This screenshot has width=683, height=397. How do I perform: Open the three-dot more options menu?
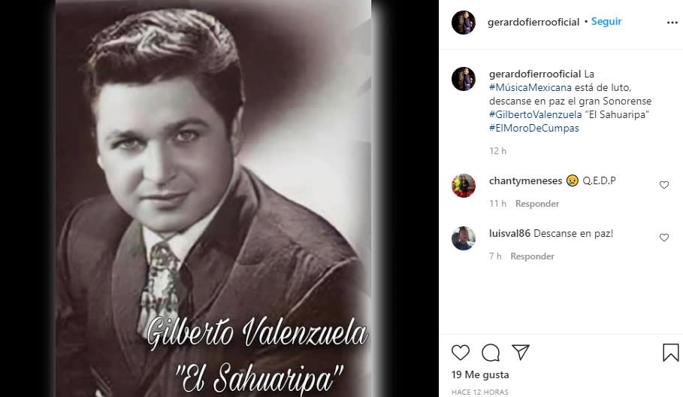point(672,23)
